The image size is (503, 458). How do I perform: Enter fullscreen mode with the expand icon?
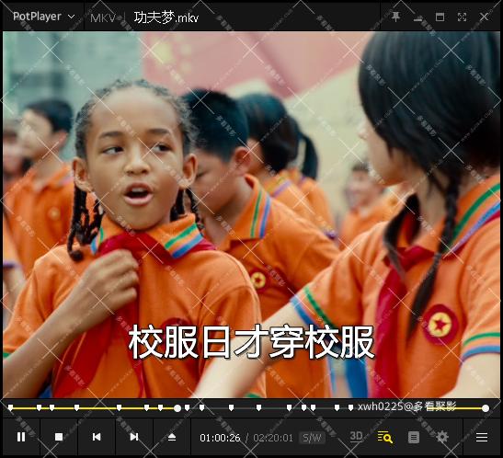[462, 17]
